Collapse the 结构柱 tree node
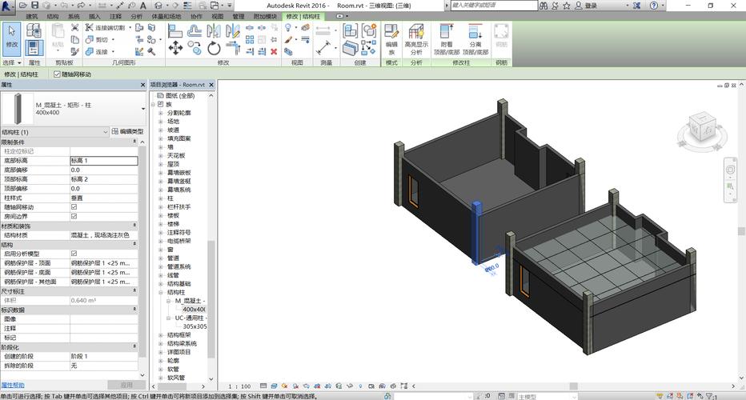 160,293
